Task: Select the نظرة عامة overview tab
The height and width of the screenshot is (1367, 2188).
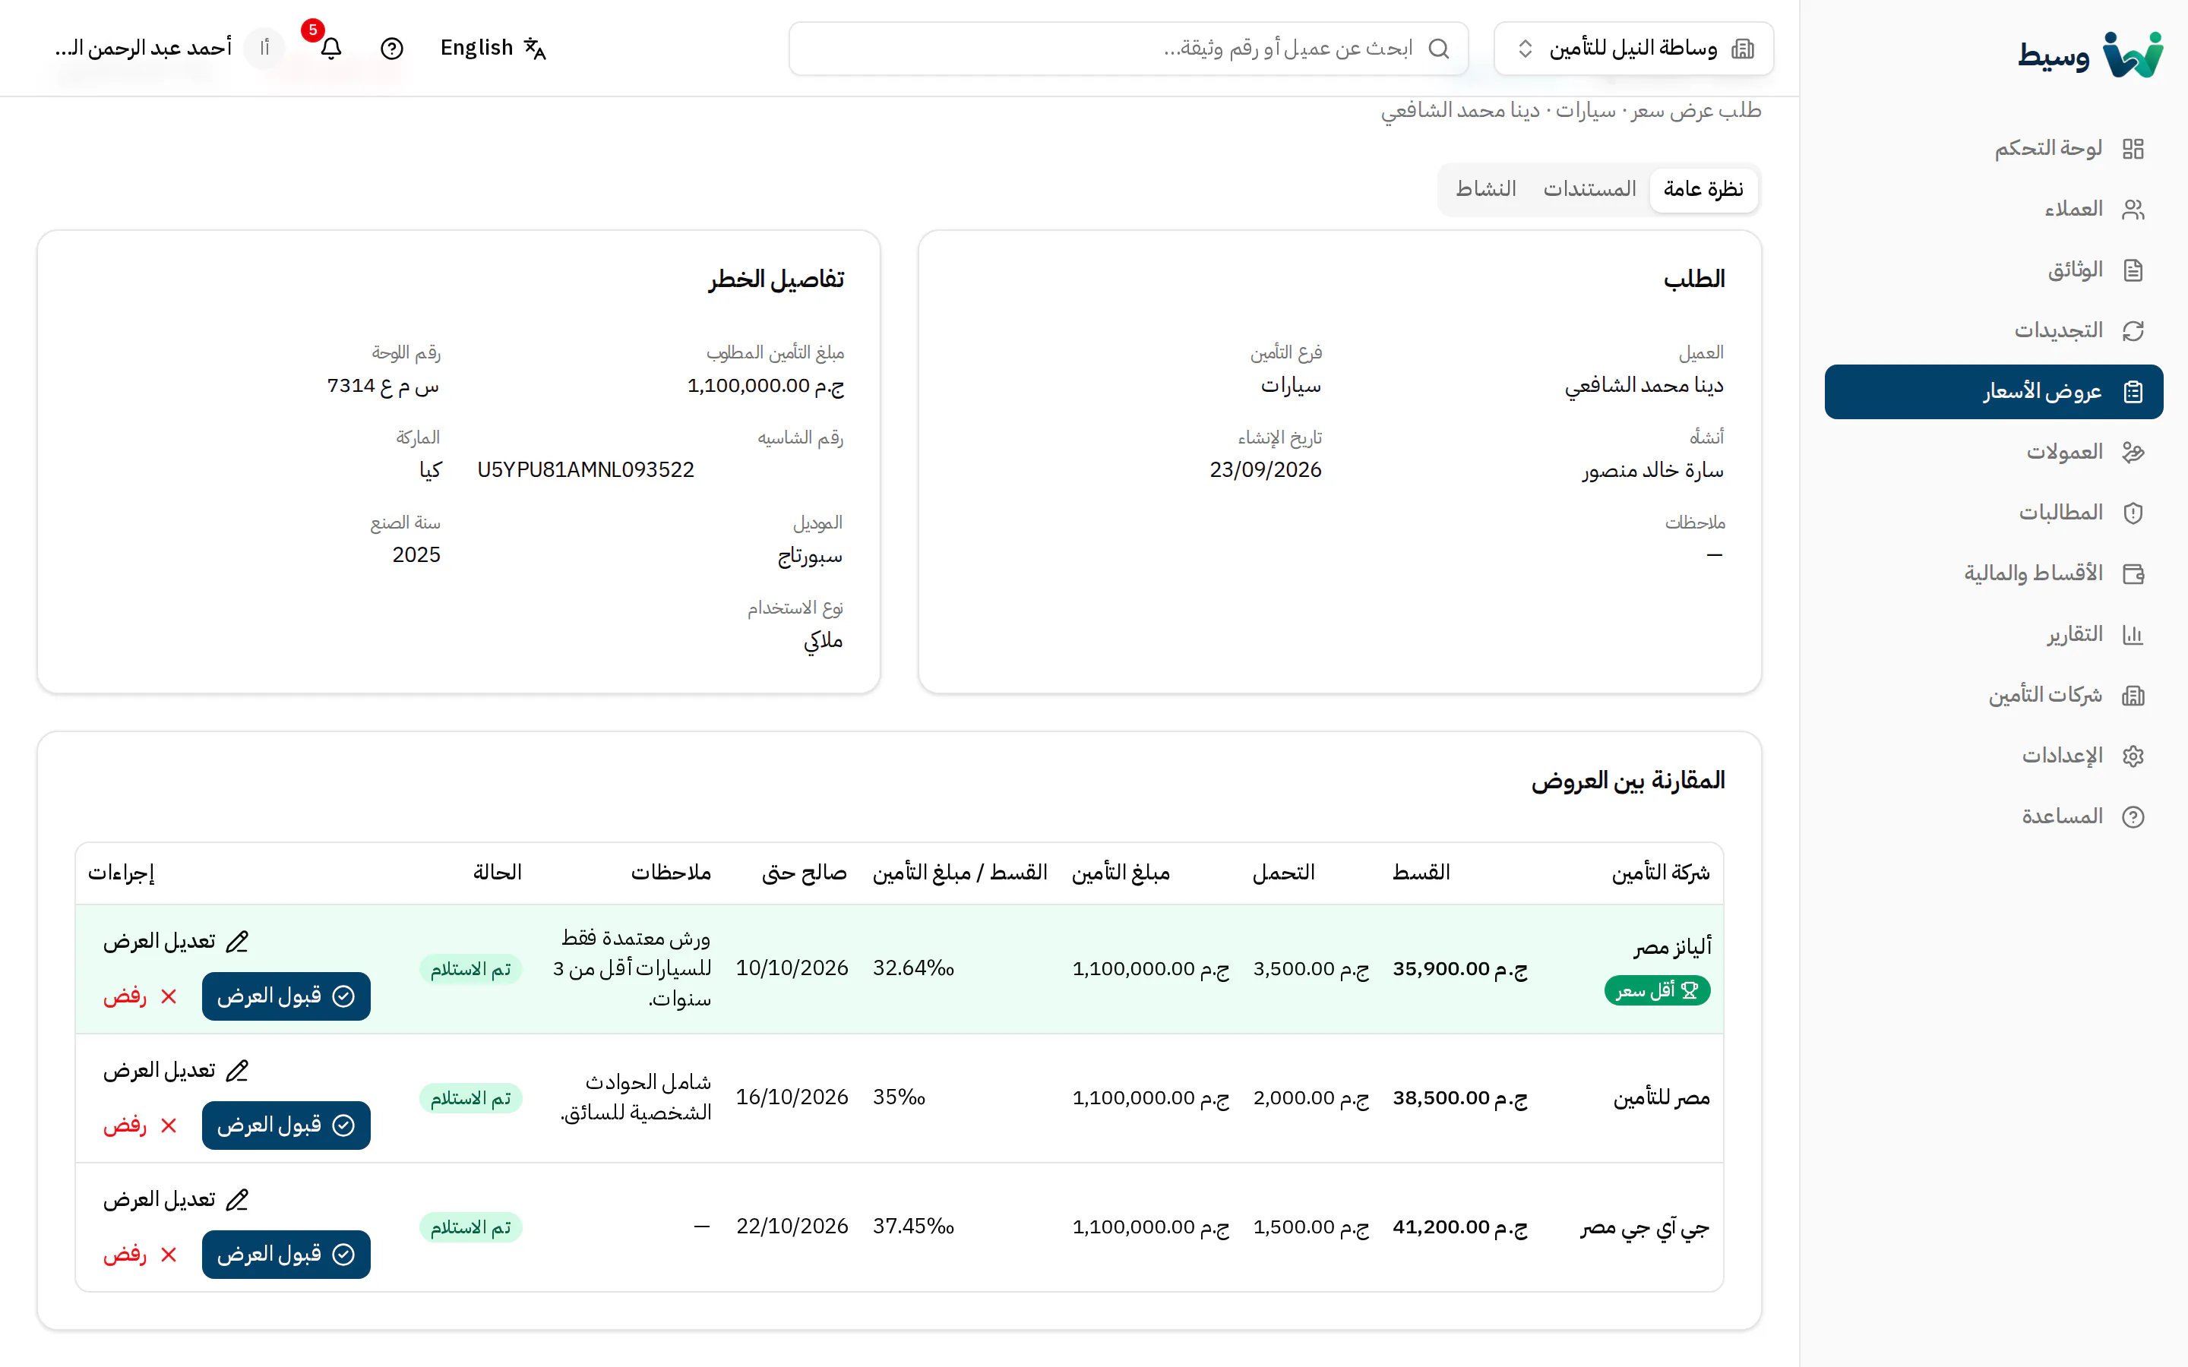Action: 1703,189
